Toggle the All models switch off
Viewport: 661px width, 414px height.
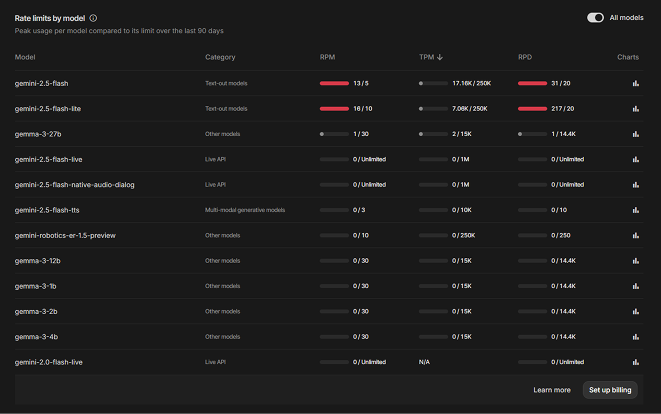point(595,18)
